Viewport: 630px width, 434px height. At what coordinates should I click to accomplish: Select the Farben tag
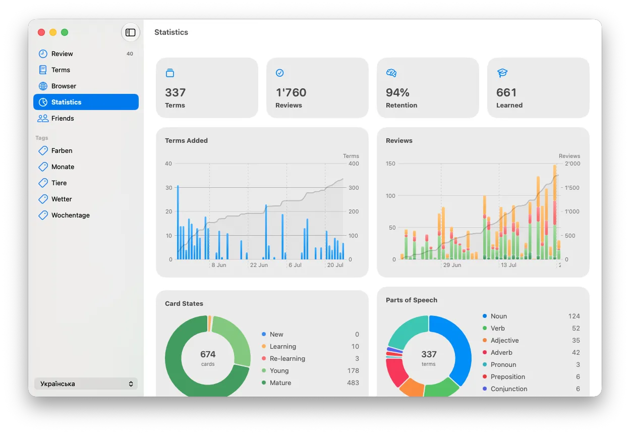(x=86, y=150)
